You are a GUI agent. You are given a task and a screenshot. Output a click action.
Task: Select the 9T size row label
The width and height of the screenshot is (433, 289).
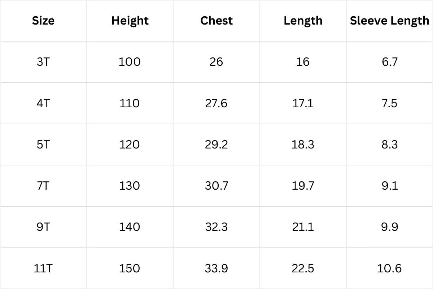pyautogui.click(x=43, y=227)
